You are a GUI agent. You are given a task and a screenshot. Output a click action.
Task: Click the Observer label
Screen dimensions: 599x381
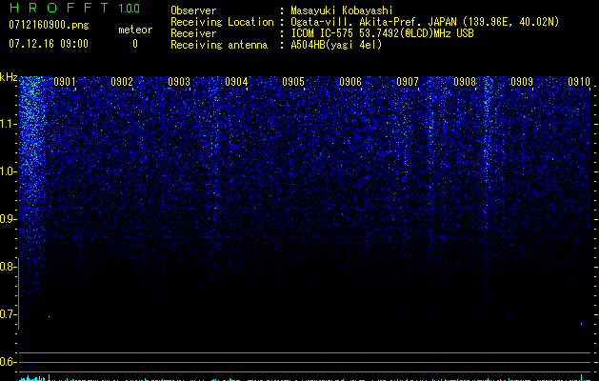[193, 10]
